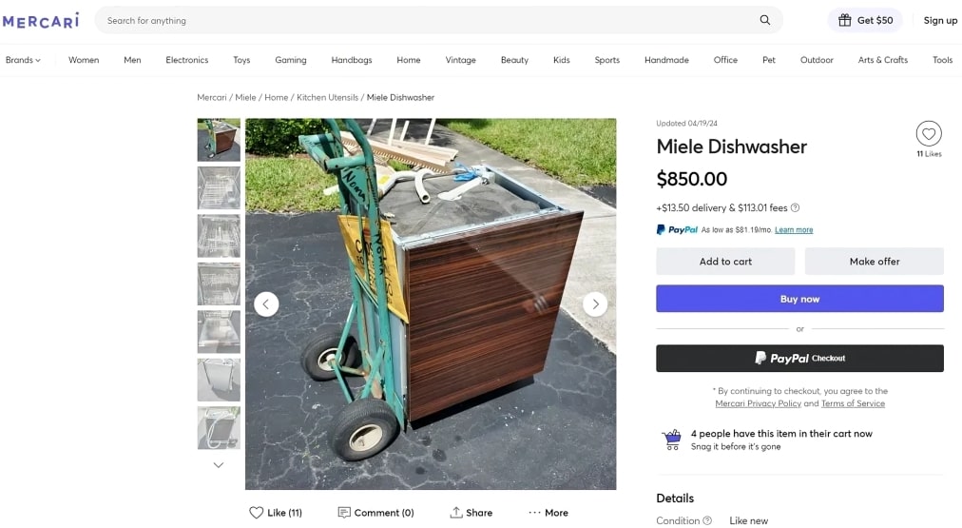962x528 pixels.
Task: Click the Get $50 gift button
Action: [x=864, y=20]
